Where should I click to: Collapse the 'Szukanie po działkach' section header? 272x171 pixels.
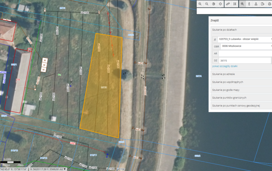[x=241, y=30]
